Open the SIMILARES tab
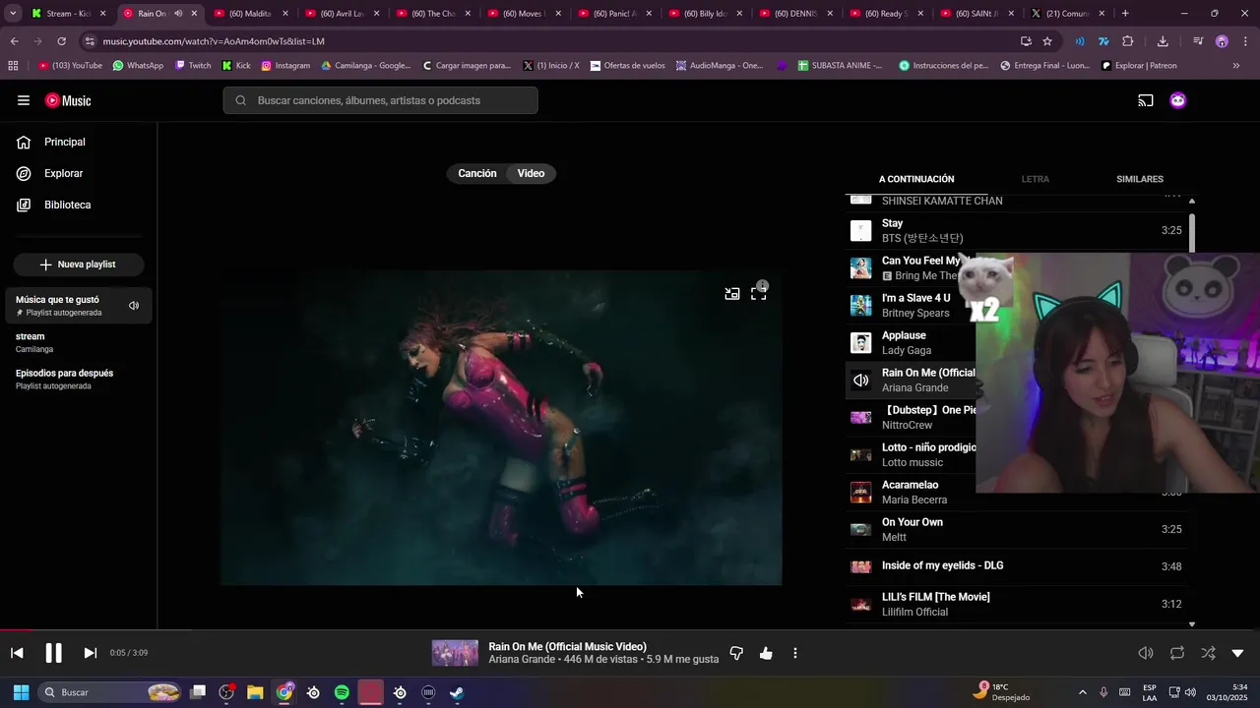Viewport: 1260px width, 708px height. (1140, 179)
